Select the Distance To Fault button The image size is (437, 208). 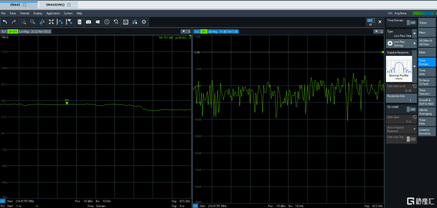pyautogui.click(x=426, y=82)
